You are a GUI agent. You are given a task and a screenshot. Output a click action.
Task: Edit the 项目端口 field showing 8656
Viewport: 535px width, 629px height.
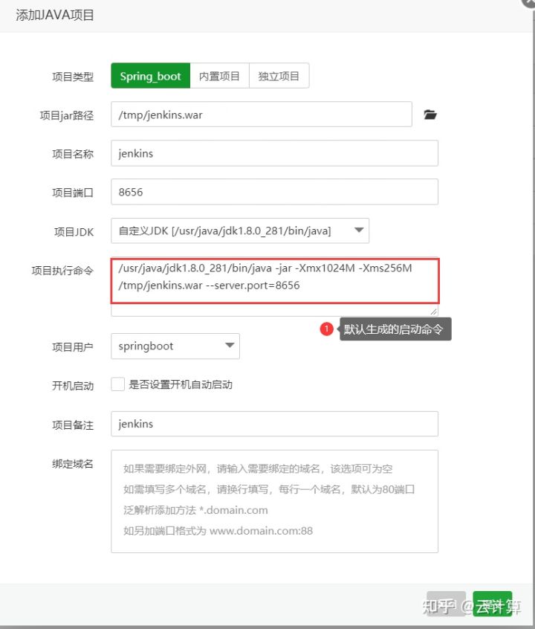pyautogui.click(x=274, y=192)
